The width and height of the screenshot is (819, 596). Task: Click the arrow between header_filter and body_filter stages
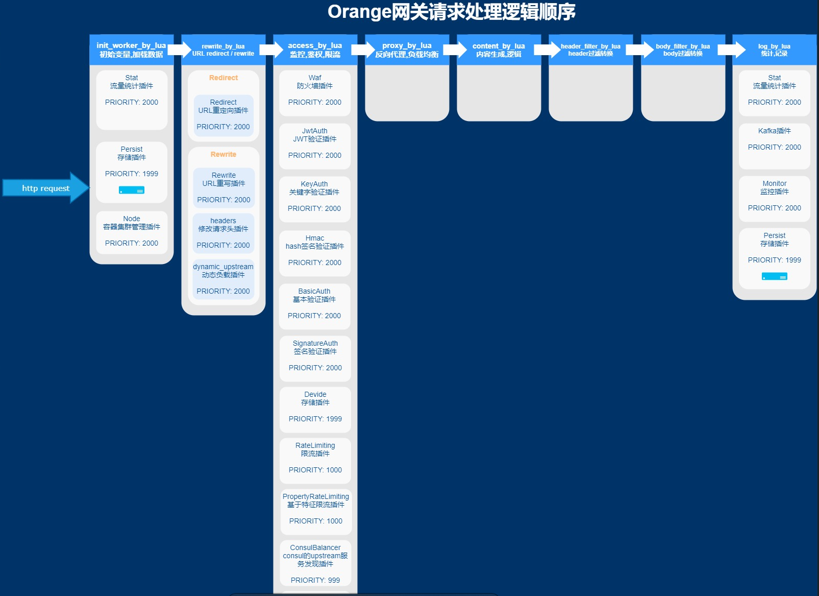[639, 50]
